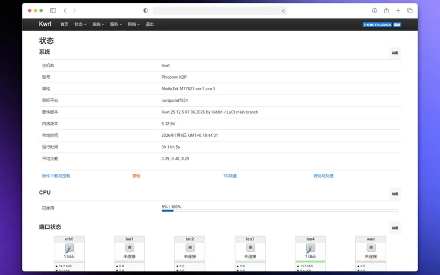Expand the 系统 dropdown in navbar
Viewport: 440px width, 275px height.
[98, 24]
